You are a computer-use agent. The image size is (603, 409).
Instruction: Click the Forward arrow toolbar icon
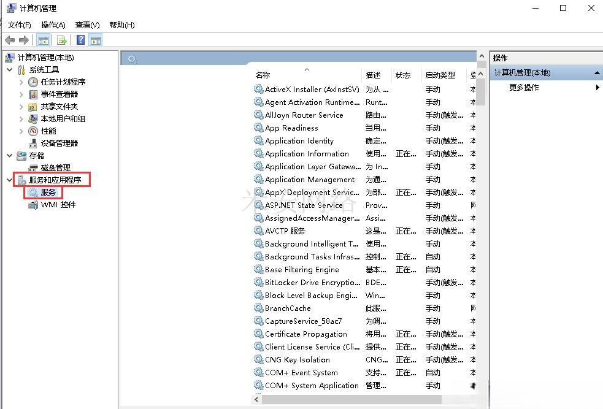[x=24, y=40]
